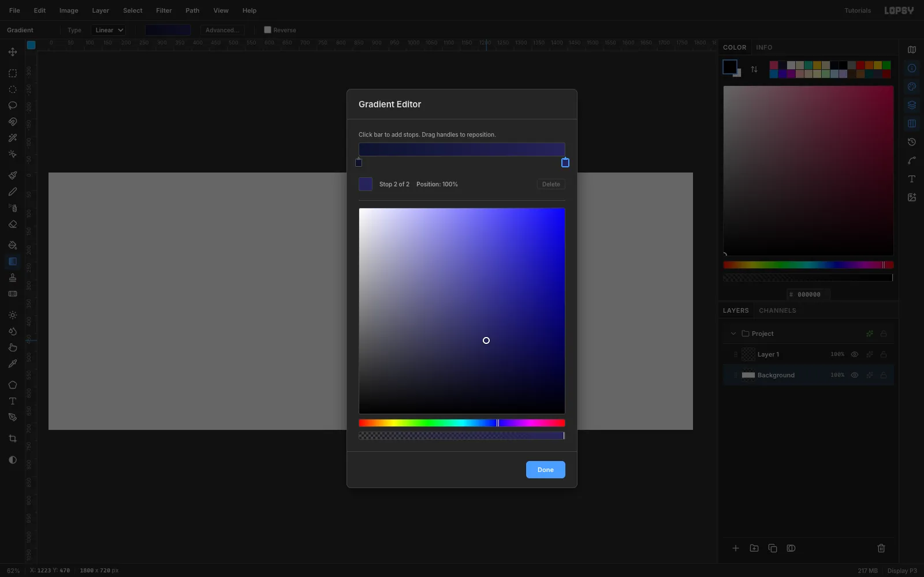924x577 pixels.
Task: Toggle effects icon on Layer 1
Action: (x=870, y=354)
